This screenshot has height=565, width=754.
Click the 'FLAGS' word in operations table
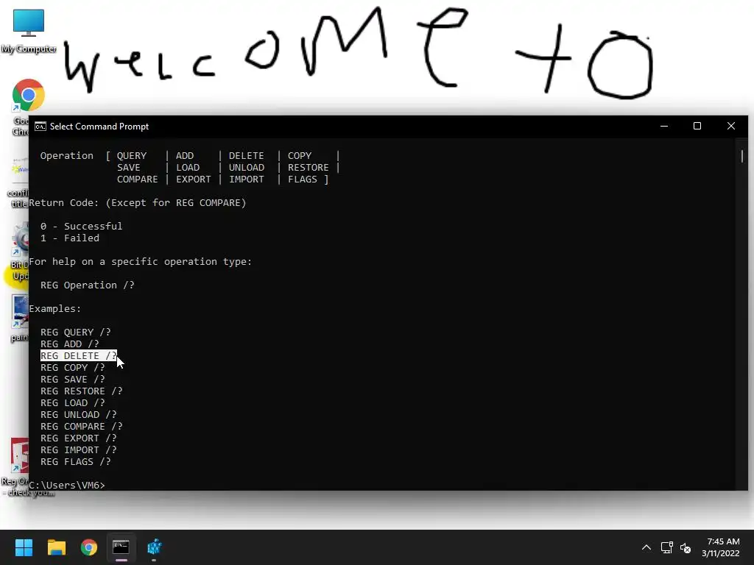coord(303,180)
